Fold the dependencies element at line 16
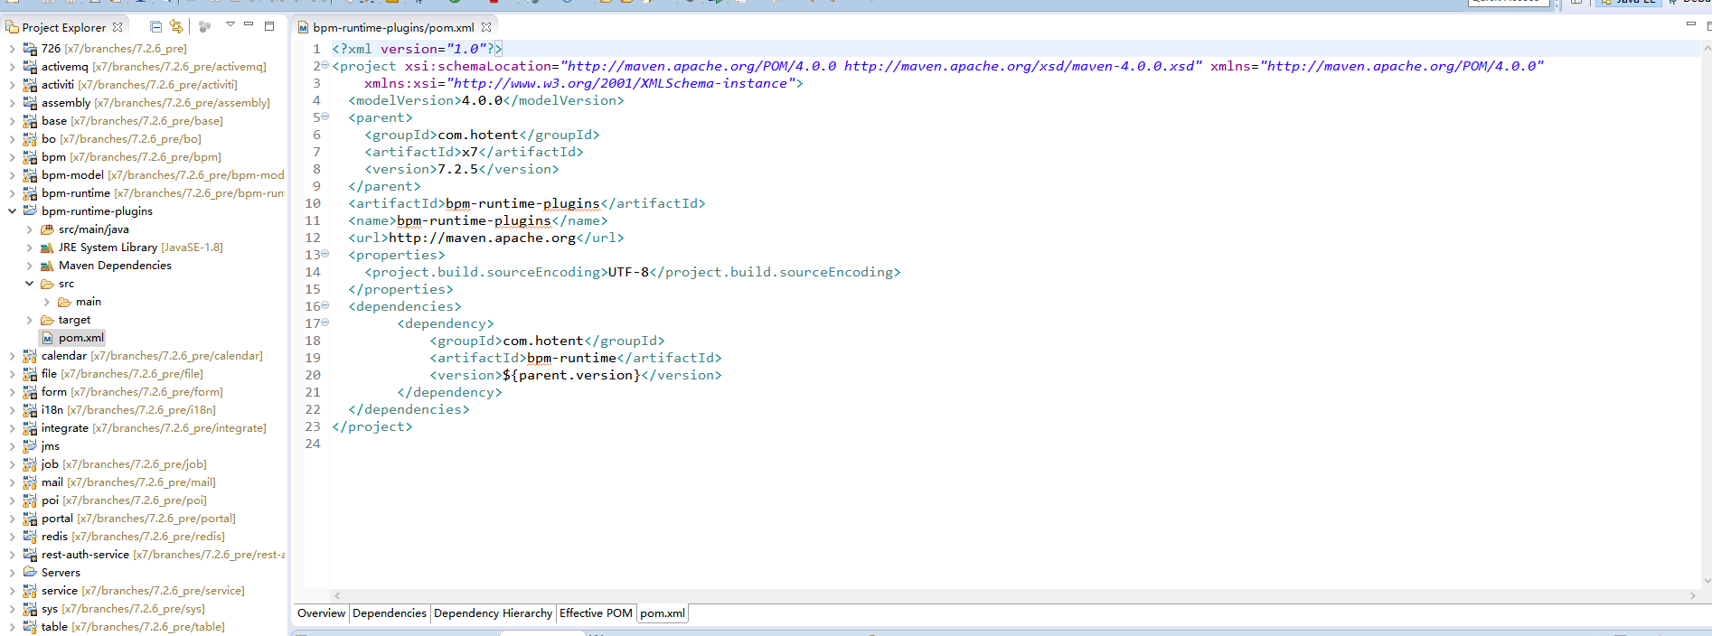 click(x=325, y=306)
